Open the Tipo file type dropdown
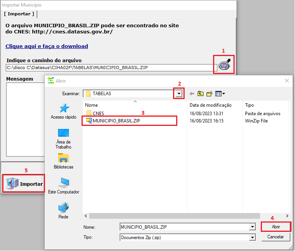 (x=252, y=238)
